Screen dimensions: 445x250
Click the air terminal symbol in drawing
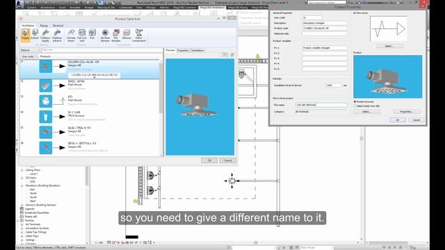coord(232,181)
